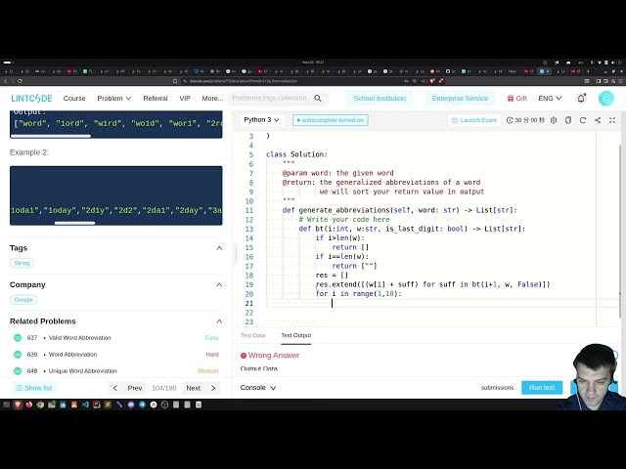Click the LintCode logo

pyautogui.click(x=31, y=98)
